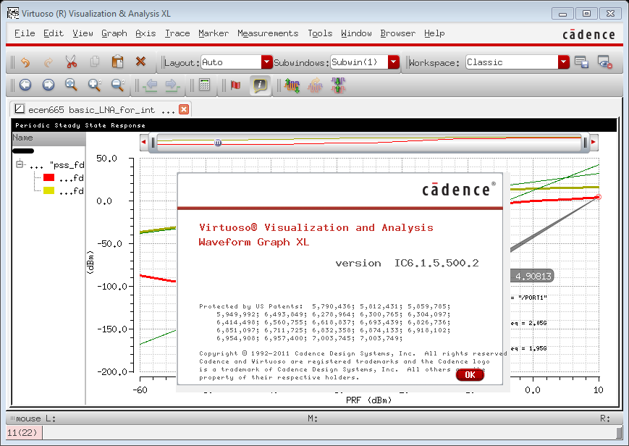Click the left red arrow of pan slider

tap(143, 142)
